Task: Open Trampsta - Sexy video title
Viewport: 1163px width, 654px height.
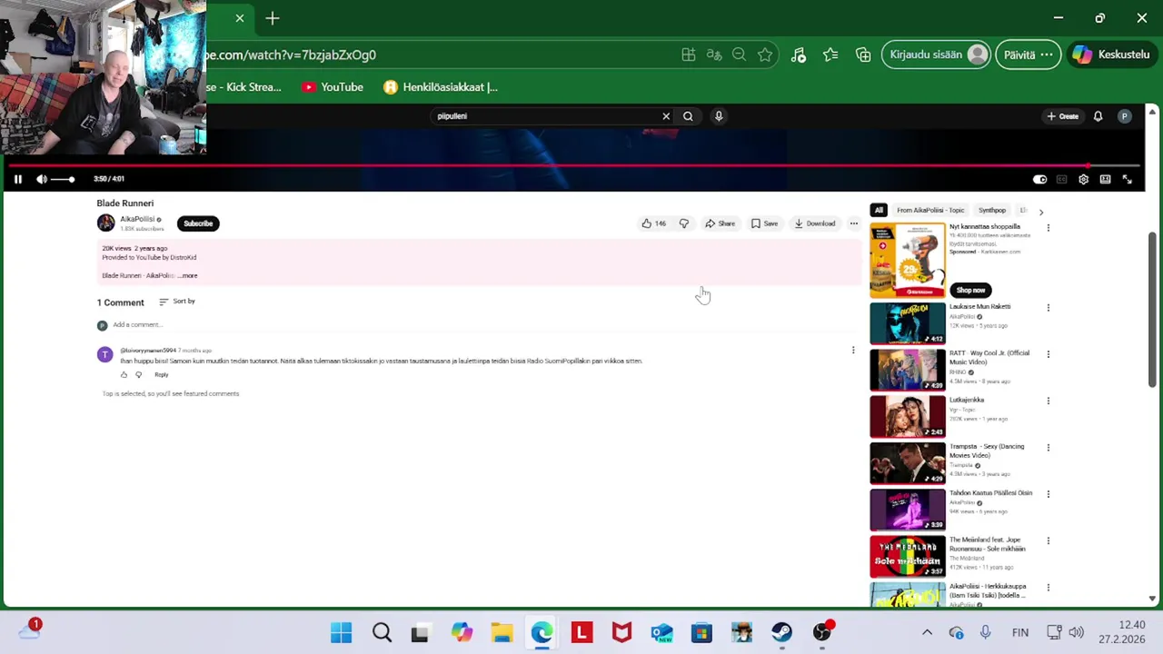Action: (987, 451)
